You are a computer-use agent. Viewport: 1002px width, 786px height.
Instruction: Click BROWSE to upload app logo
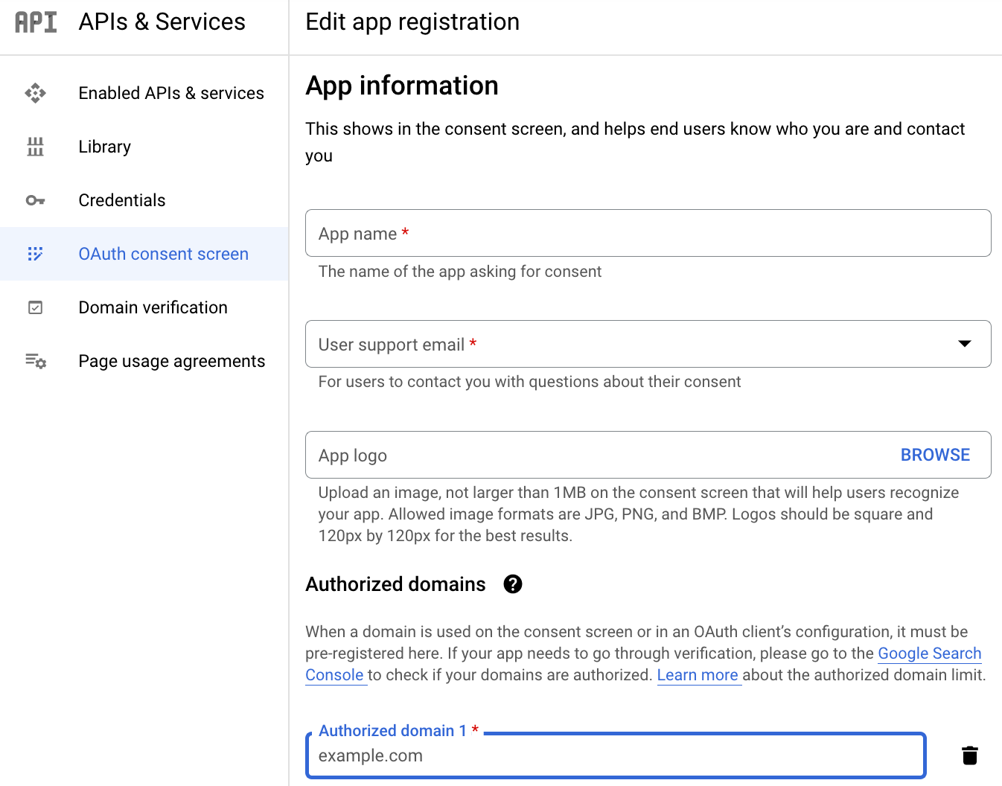point(935,455)
